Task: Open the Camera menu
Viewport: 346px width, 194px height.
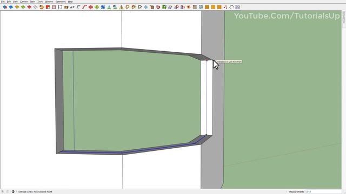Action: [x=24, y=2]
